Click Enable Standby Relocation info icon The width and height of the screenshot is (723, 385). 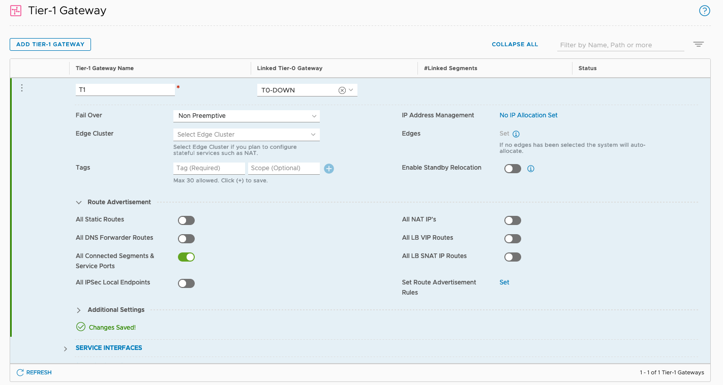(x=531, y=169)
